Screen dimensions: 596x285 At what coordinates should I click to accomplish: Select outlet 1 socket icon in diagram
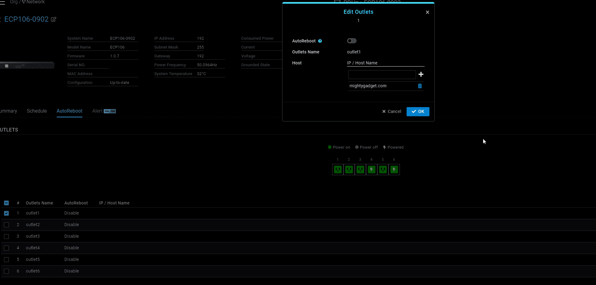(338, 169)
